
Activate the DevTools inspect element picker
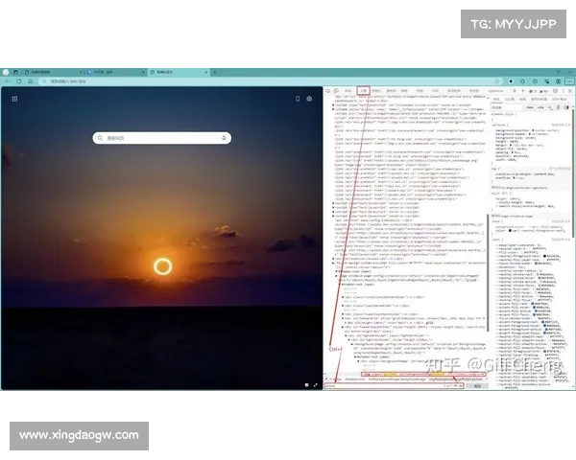point(327,90)
